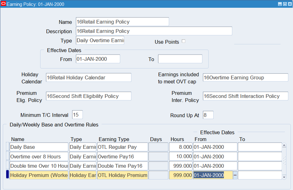Select row indicator for Overtime over 8 Hours
Image resolution: width=293 pixels, height=190 pixels.
coord(8,156)
